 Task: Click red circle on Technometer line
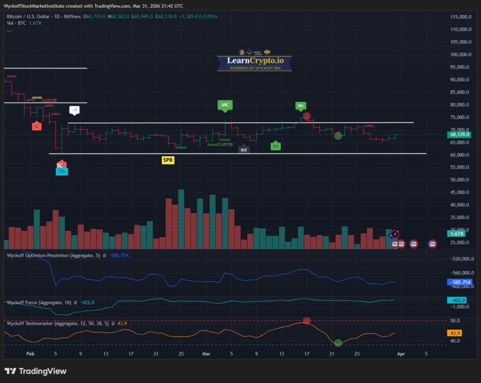306,320
